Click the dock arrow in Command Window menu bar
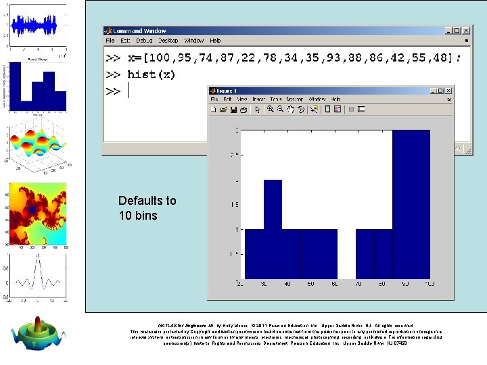The image size is (487, 365). (466, 41)
